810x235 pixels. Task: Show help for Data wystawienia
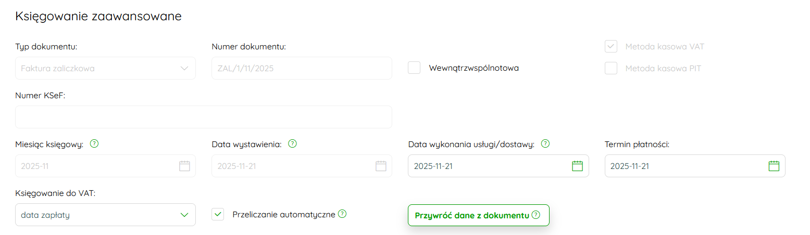click(x=292, y=144)
